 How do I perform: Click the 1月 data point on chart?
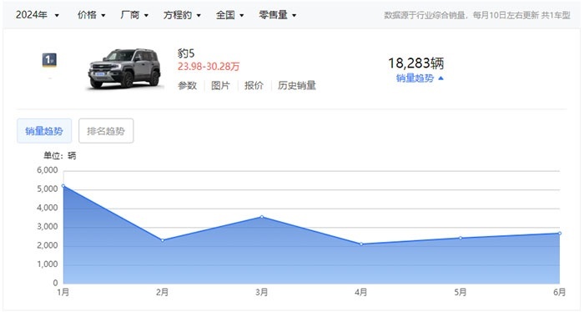click(63, 185)
